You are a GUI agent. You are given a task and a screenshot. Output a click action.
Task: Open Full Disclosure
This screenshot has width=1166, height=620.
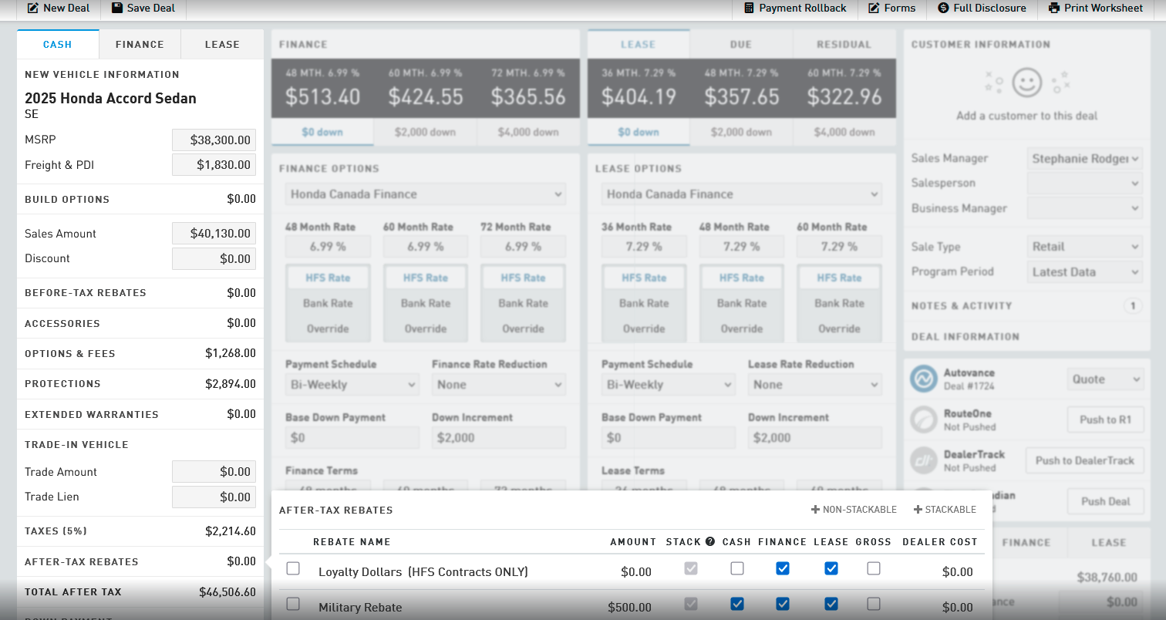[x=982, y=8]
